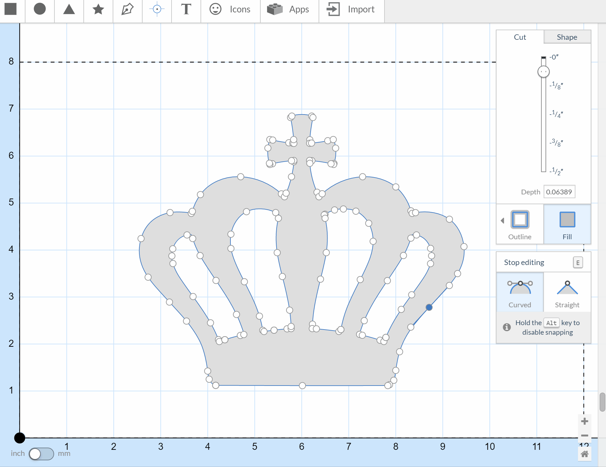Expand the outline options arrow
Image resolution: width=606 pixels, height=467 pixels.
pos(502,220)
